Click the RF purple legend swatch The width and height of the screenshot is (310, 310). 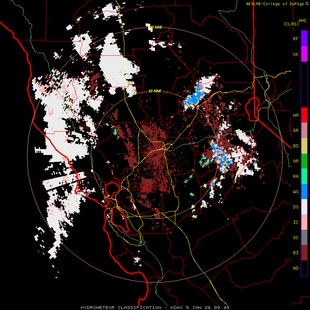pyautogui.click(x=304, y=39)
